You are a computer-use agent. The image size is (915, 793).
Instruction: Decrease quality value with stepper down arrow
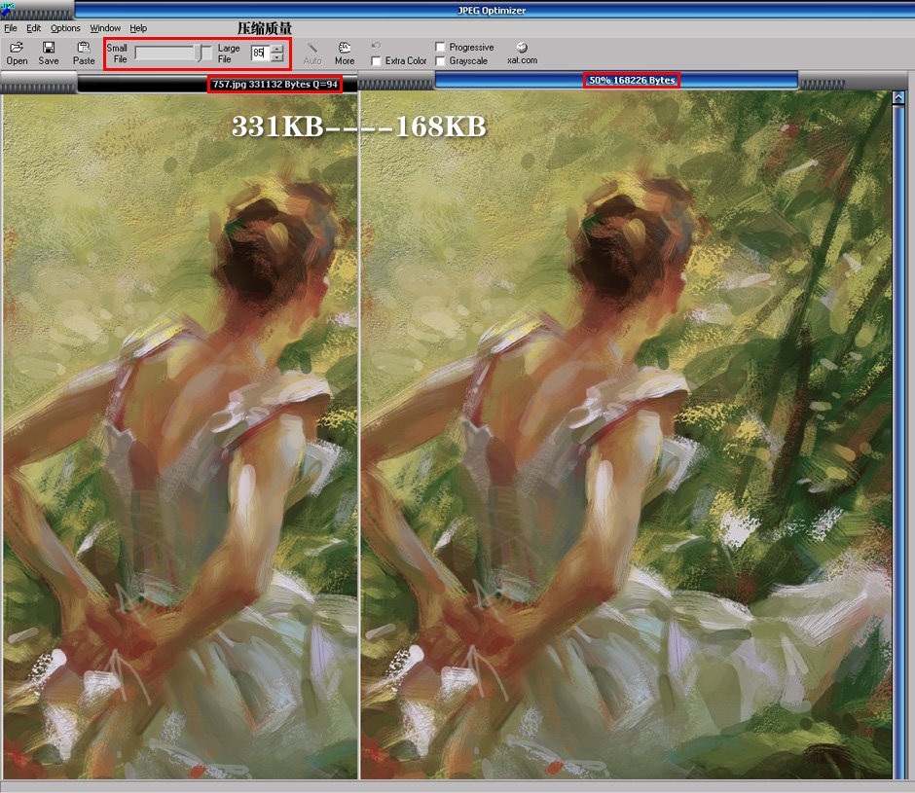pos(277,57)
